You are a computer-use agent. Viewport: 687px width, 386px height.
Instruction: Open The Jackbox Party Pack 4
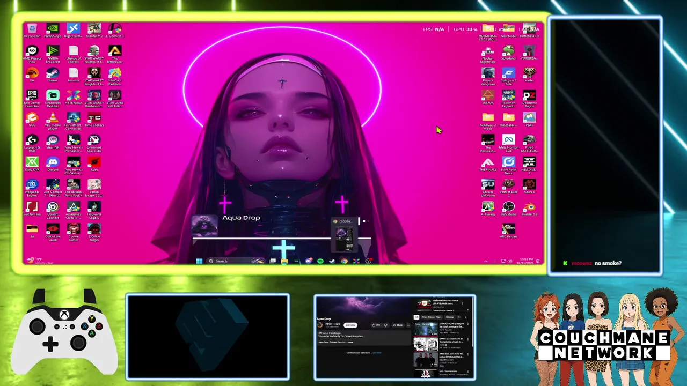pyautogui.click(x=74, y=188)
